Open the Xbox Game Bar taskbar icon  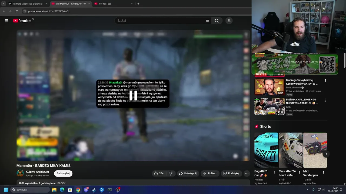click(x=110, y=190)
